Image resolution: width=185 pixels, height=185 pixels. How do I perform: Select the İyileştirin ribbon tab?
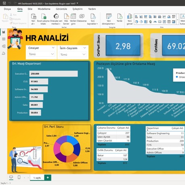coord(78,9)
